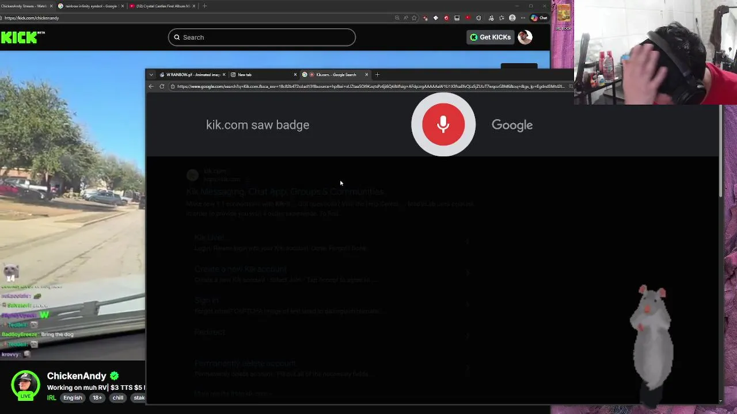Click the Kick search field
This screenshot has width=737, height=414.
[x=262, y=37]
